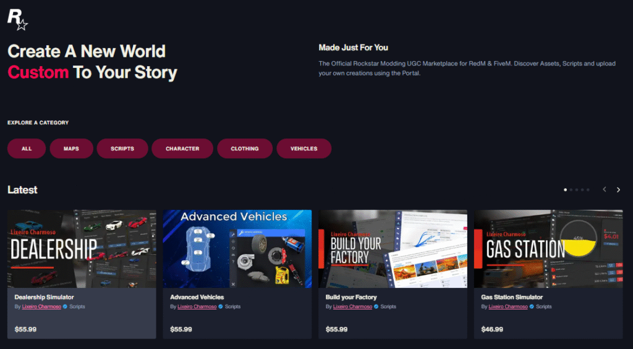
Task: Filter by the ALL category
Action: coord(27,148)
